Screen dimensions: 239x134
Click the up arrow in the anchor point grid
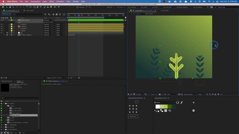(x=133, y=106)
